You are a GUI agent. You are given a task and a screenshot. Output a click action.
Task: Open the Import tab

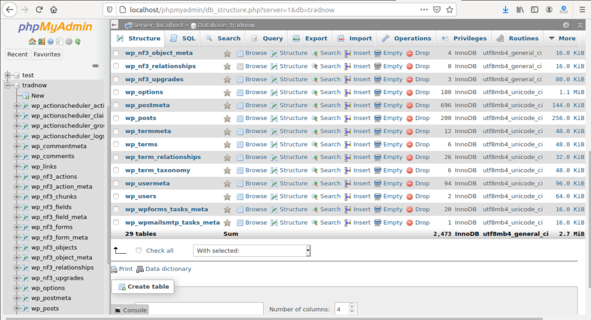coord(354,39)
